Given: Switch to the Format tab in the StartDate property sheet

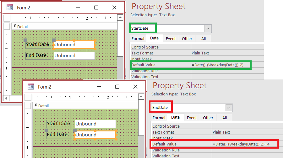Looking at the screenshot, I should 138,38.
